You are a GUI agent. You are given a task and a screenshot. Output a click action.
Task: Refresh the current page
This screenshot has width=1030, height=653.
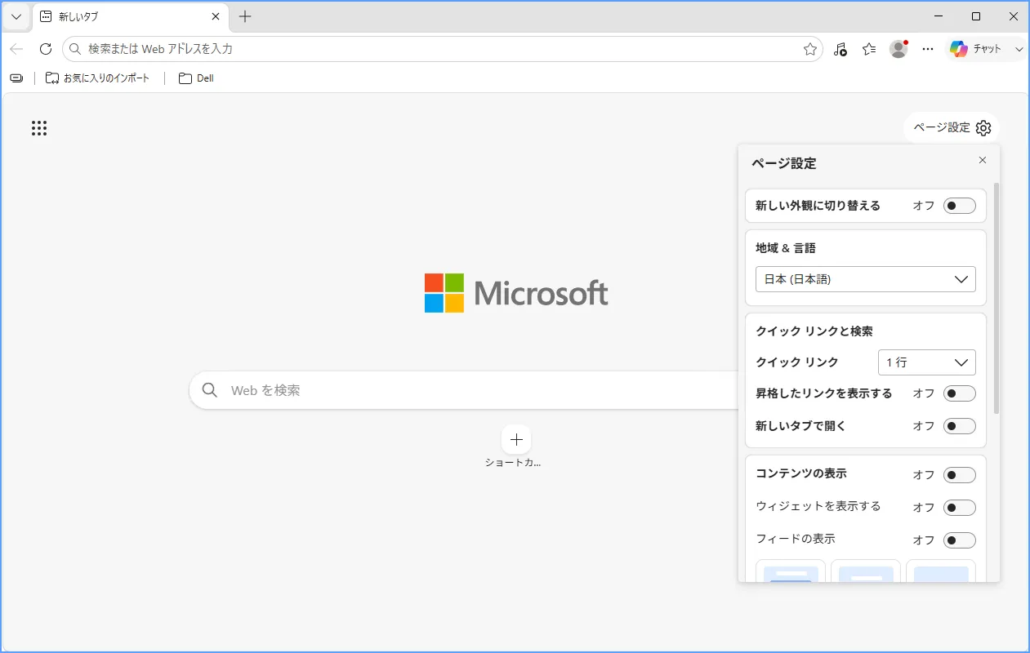point(46,49)
